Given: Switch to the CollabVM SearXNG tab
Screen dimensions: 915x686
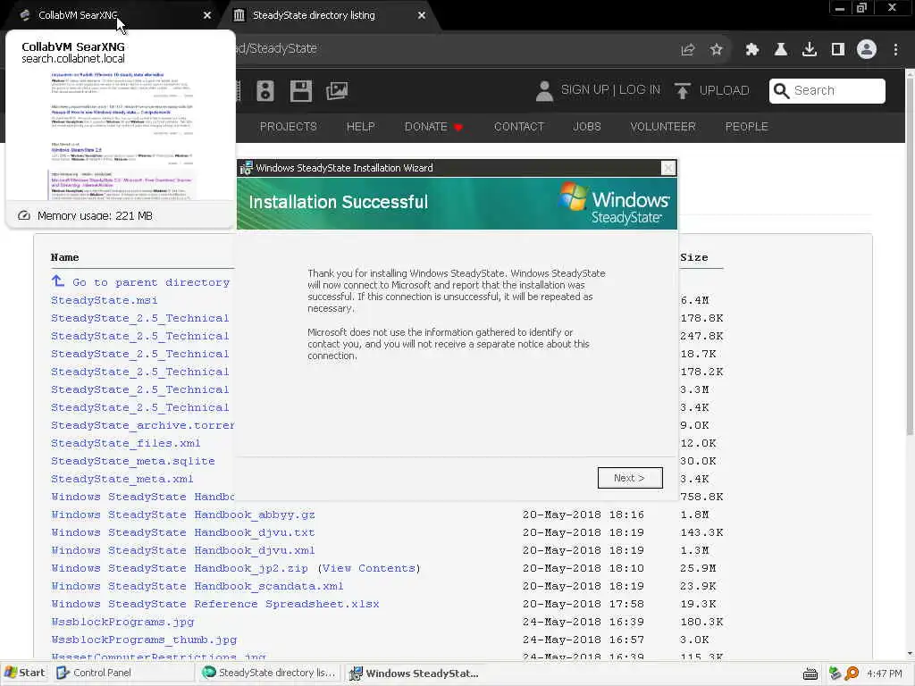Looking at the screenshot, I should tap(111, 15).
